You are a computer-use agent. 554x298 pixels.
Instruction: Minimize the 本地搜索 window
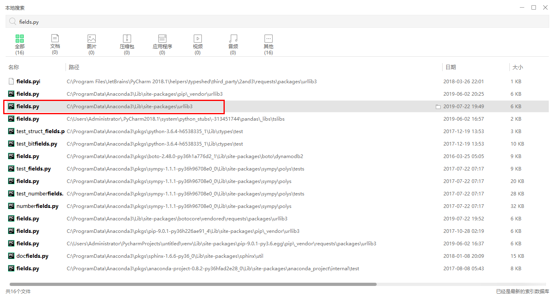coord(522,7)
